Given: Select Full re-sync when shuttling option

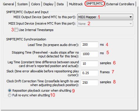Looking at the screenshot, I should tap(10, 95).
